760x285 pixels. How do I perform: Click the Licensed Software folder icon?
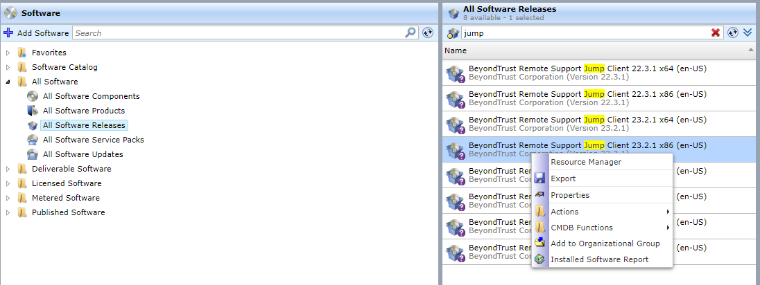tap(21, 183)
